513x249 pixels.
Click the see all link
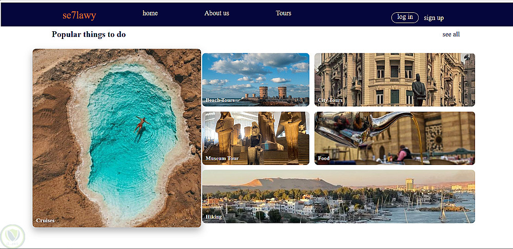pyautogui.click(x=451, y=34)
